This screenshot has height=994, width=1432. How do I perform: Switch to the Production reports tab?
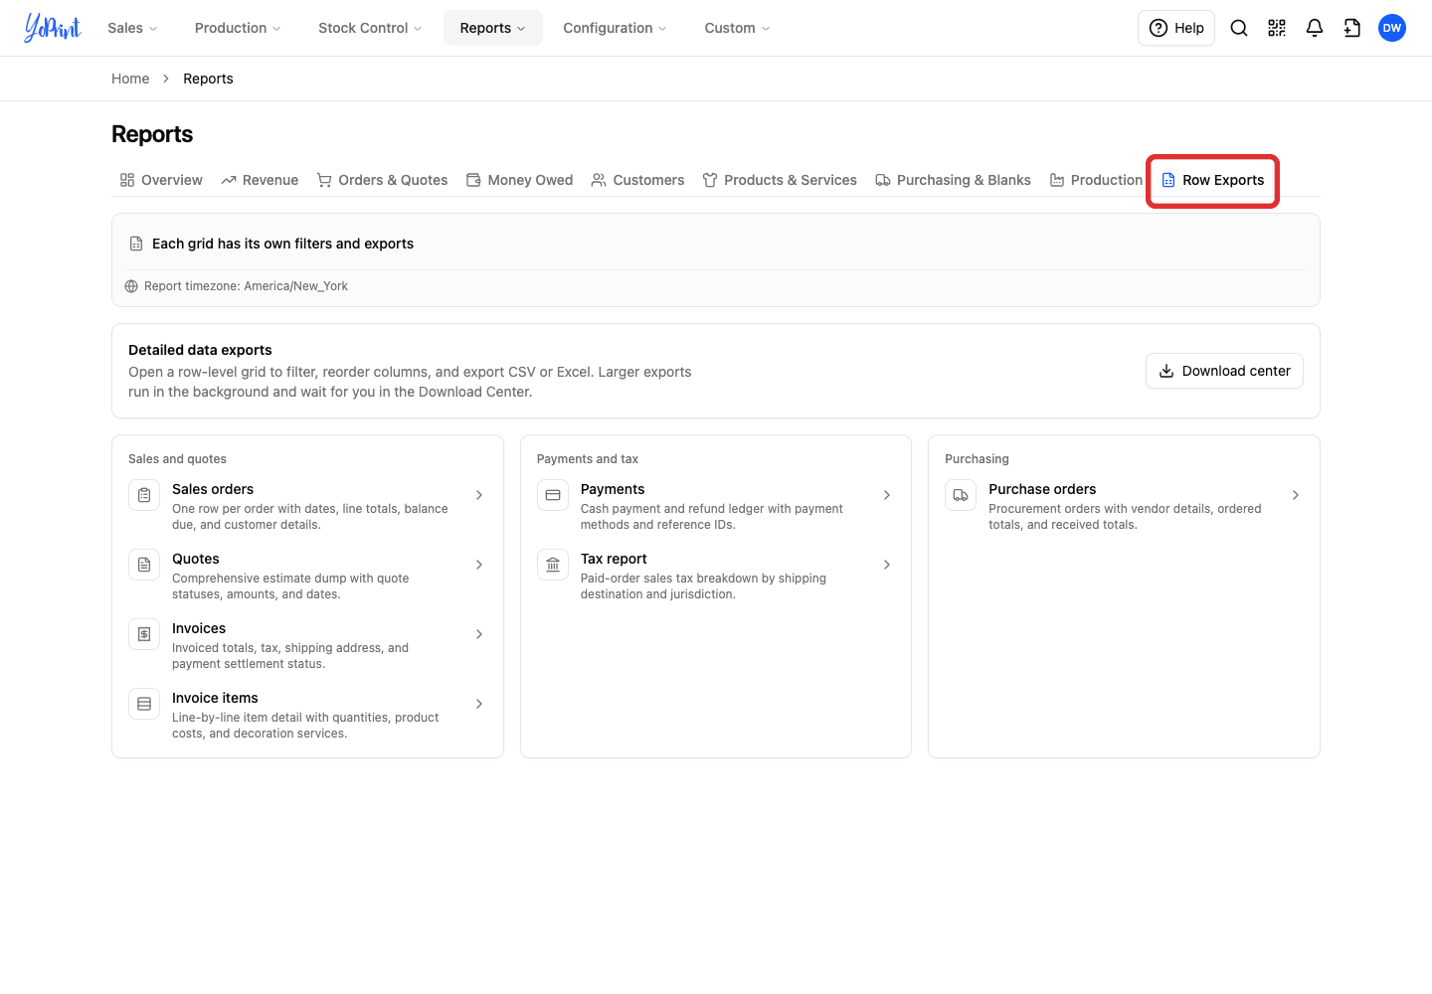[x=1096, y=180]
